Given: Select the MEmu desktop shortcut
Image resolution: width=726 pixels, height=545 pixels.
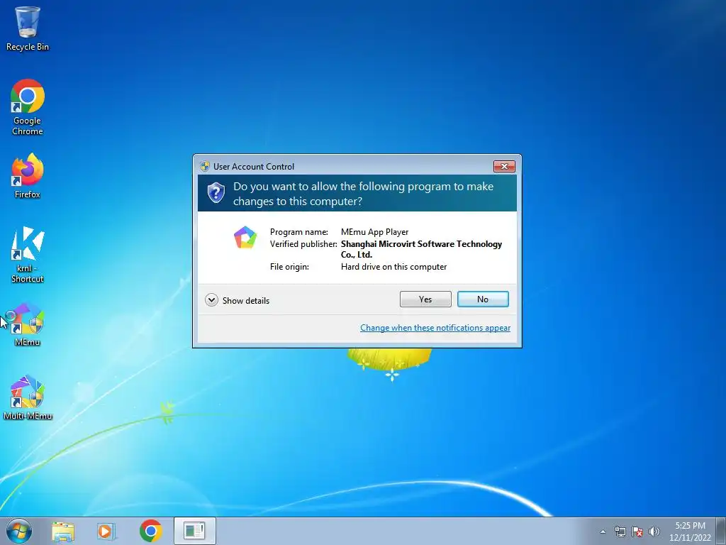Looking at the screenshot, I should pyautogui.click(x=28, y=324).
